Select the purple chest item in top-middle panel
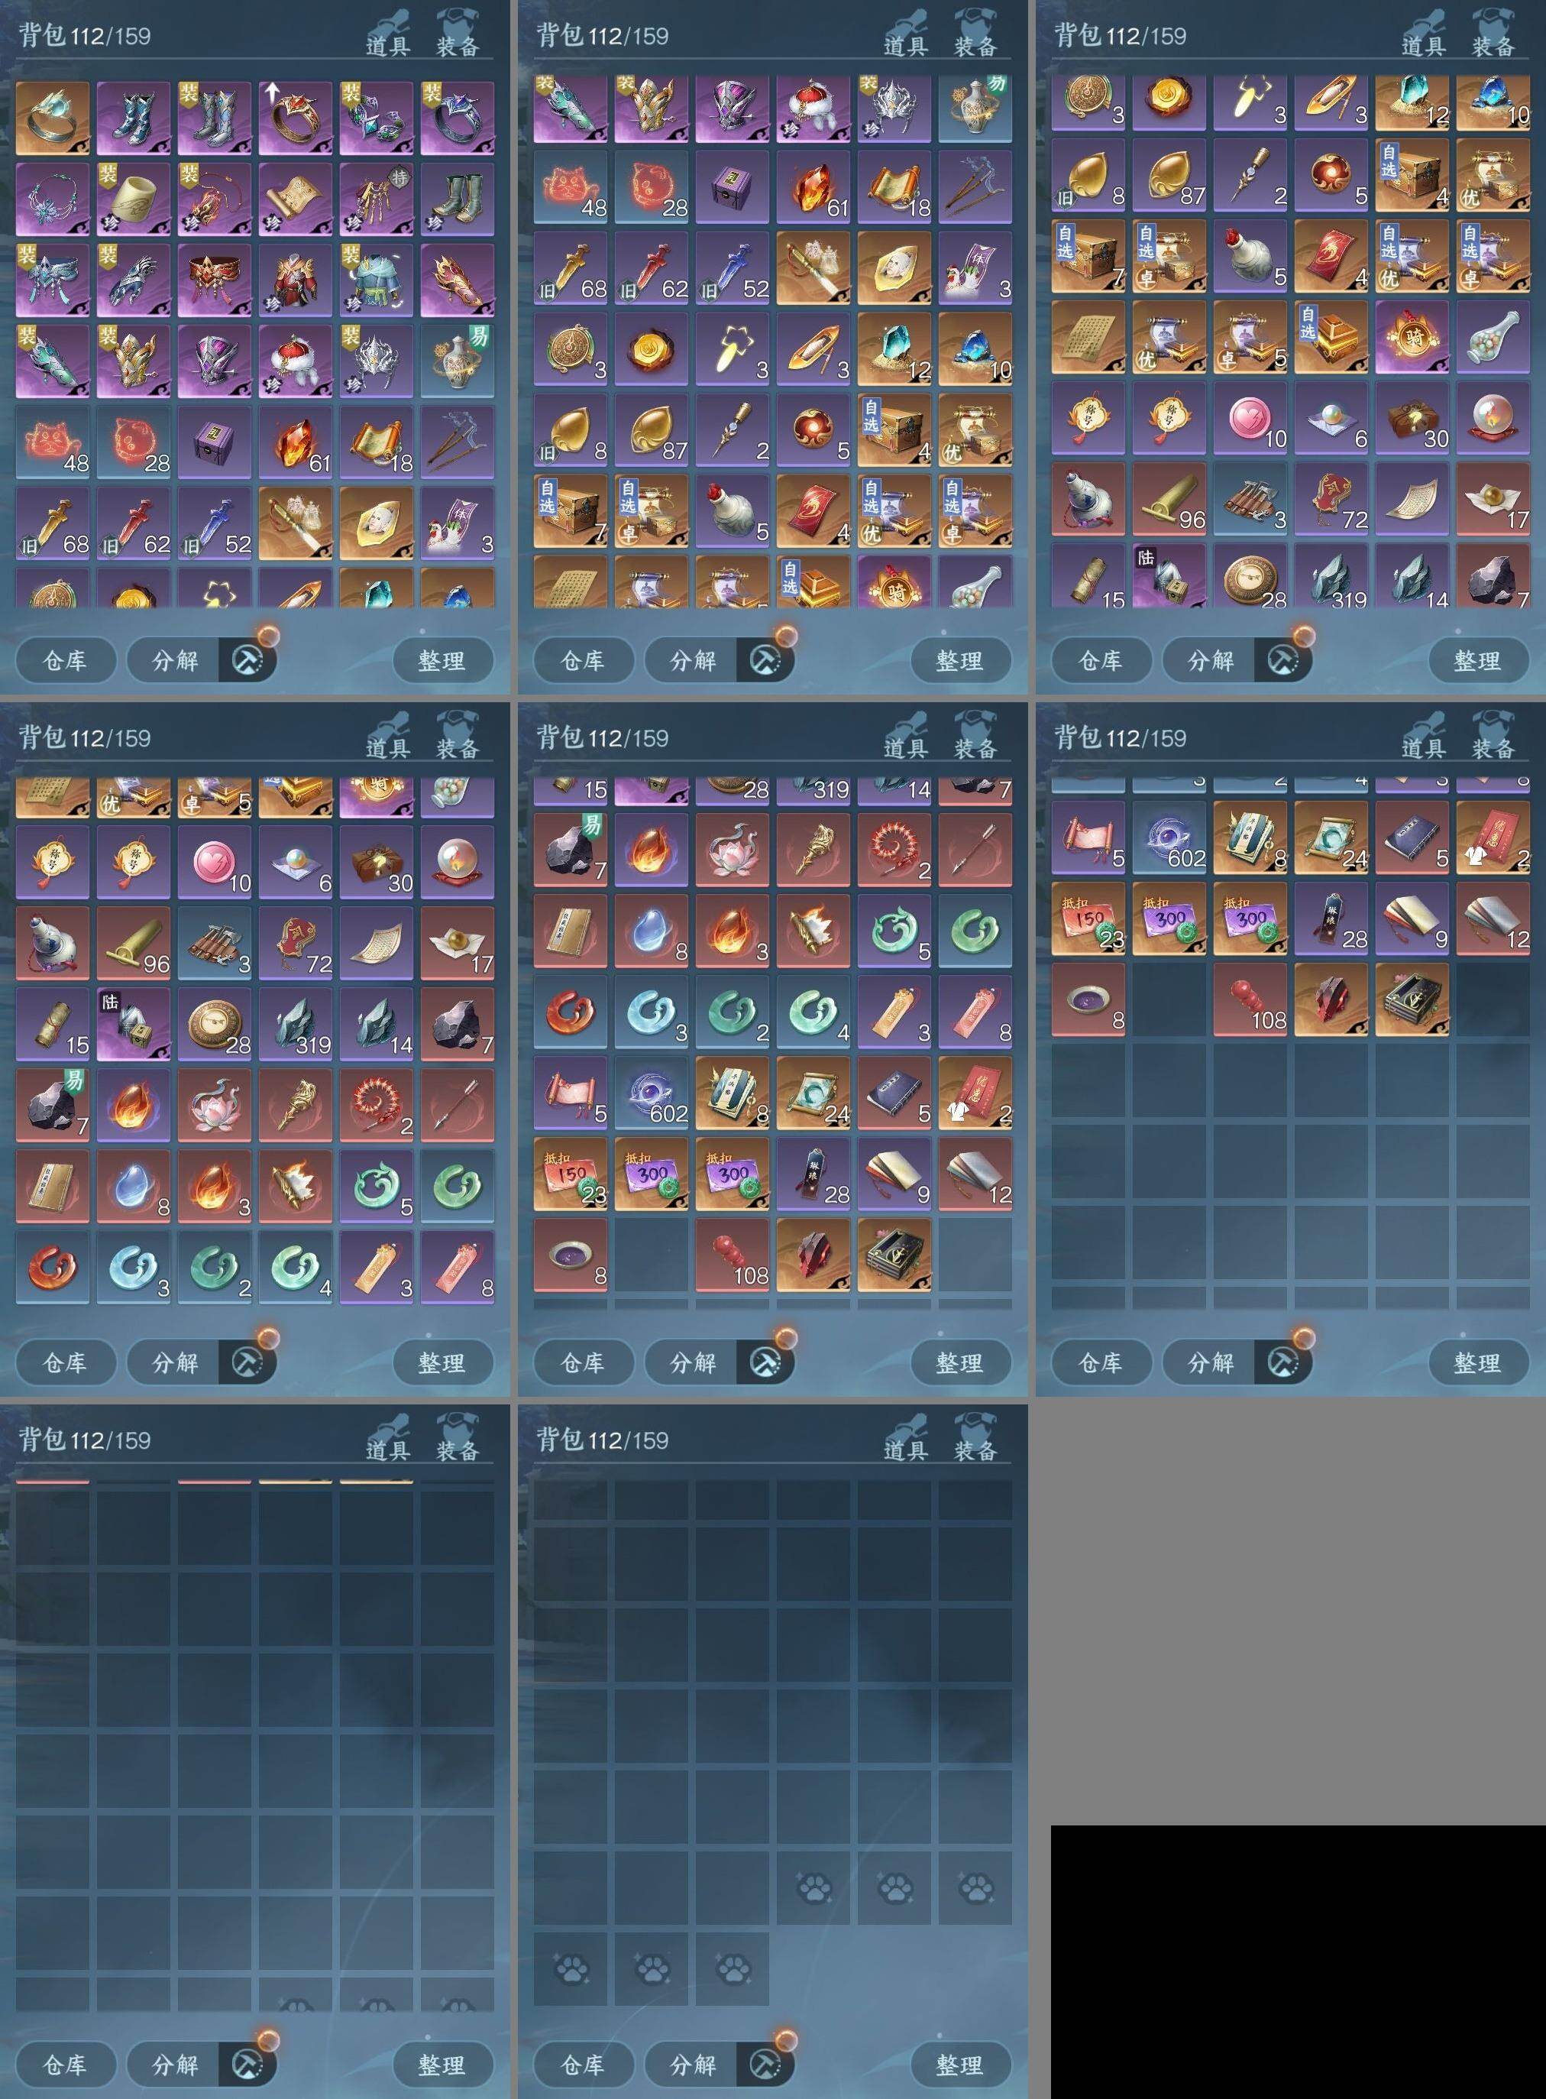The image size is (1546, 2099). (x=732, y=187)
